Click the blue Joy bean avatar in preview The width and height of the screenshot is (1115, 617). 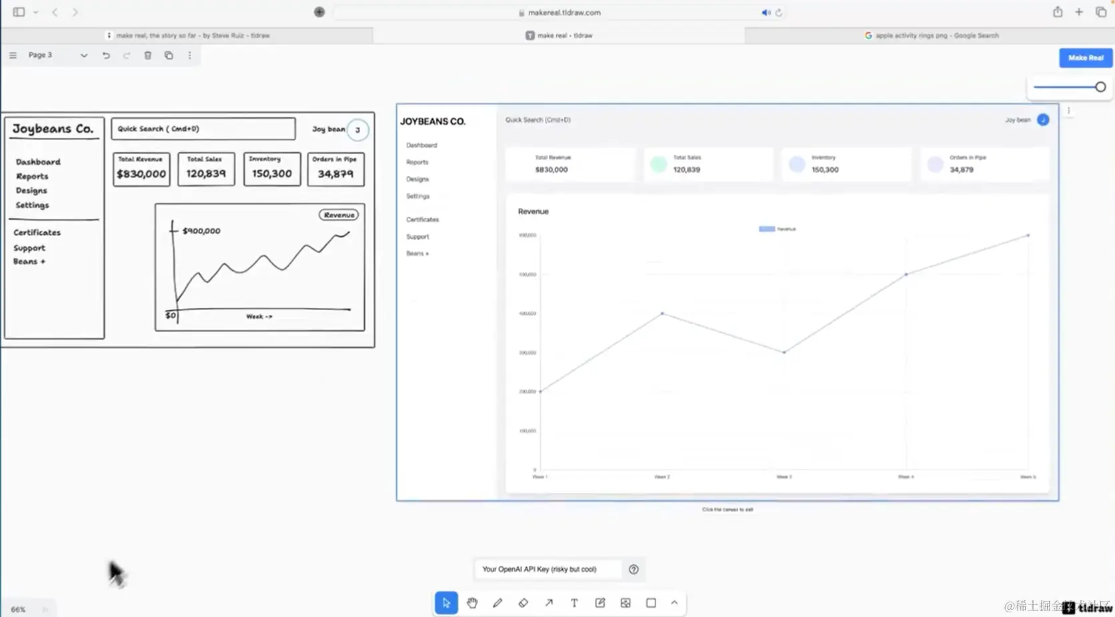1043,120
